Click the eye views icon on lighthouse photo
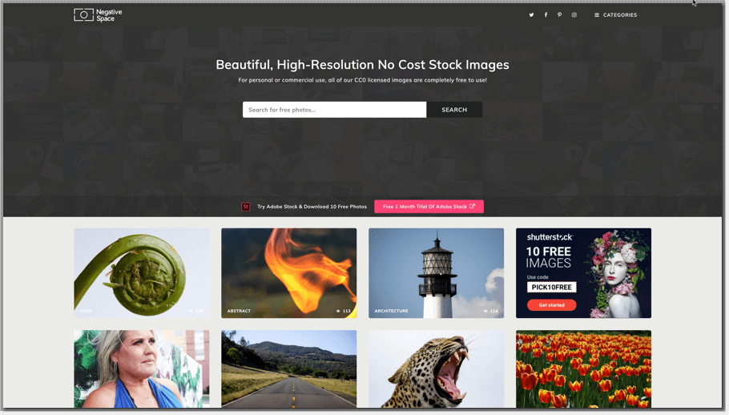The image size is (729, 415). tap(486, 311)
